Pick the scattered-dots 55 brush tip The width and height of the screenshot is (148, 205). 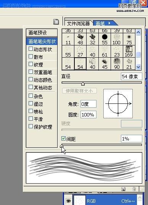[68, 52]
